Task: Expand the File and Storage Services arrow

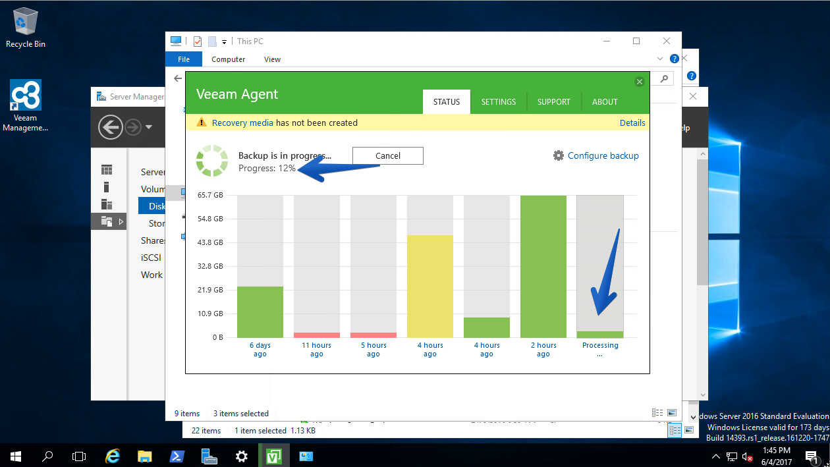Action: coord(121,222)
